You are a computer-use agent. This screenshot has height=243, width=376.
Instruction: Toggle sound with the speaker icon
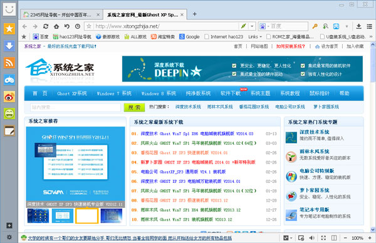click(x=311, y=238)
